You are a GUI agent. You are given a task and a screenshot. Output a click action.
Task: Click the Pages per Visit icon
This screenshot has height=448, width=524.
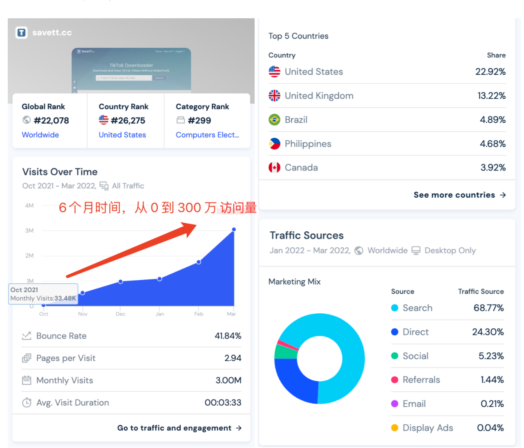tap(26, 358)
